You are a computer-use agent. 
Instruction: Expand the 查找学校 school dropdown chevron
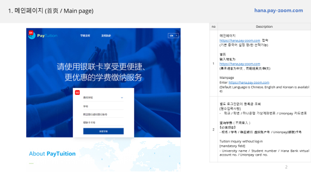pos(122,98)
